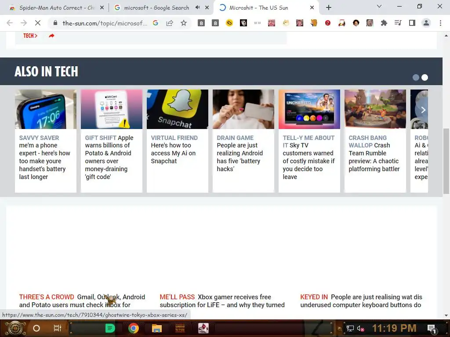
Task: Open Task View on the taskbar
Action: (58, 328)
